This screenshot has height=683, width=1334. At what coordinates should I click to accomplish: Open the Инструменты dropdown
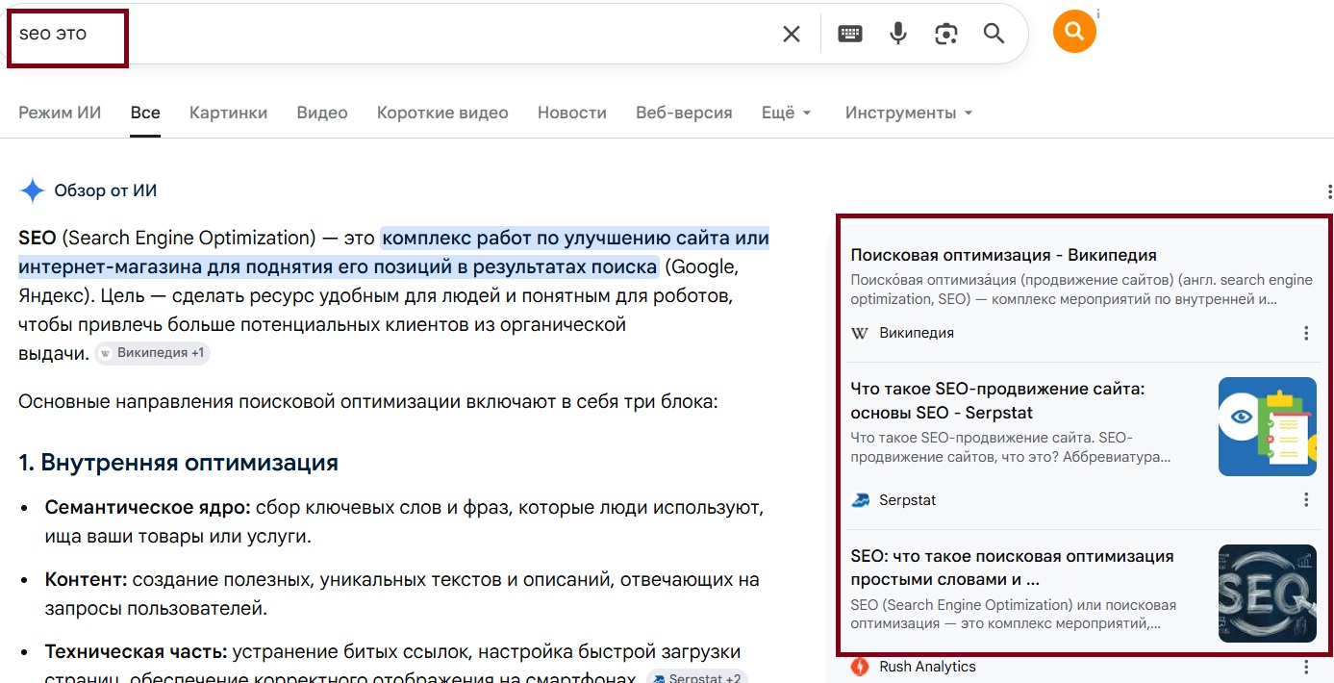pos(909,113)
